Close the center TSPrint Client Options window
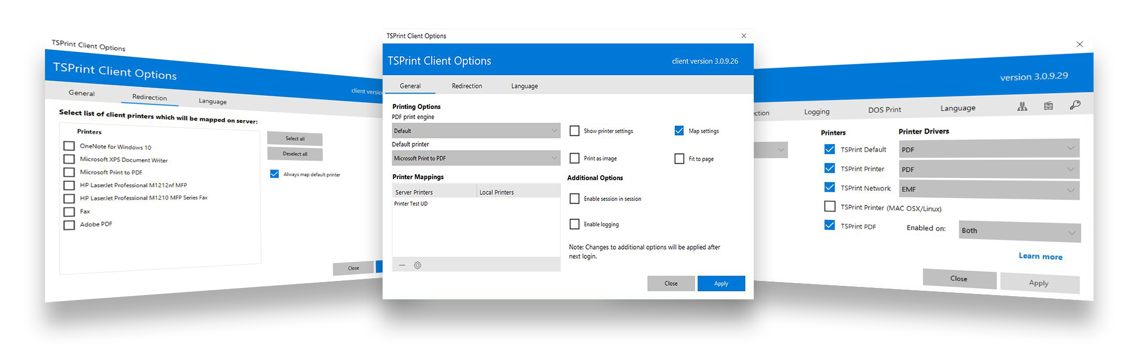1138x347 pixels. (743, 36)
